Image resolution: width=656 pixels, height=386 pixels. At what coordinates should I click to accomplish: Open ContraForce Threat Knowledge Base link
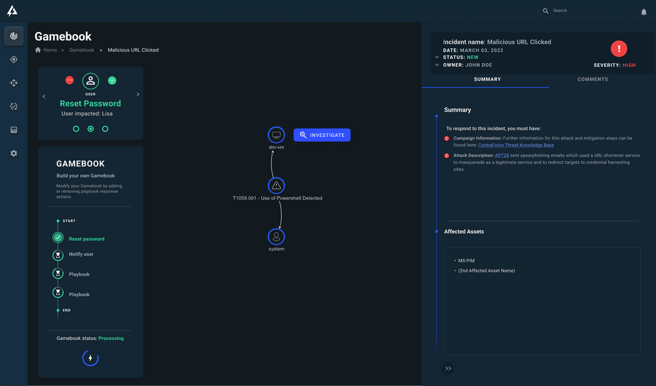516,145
